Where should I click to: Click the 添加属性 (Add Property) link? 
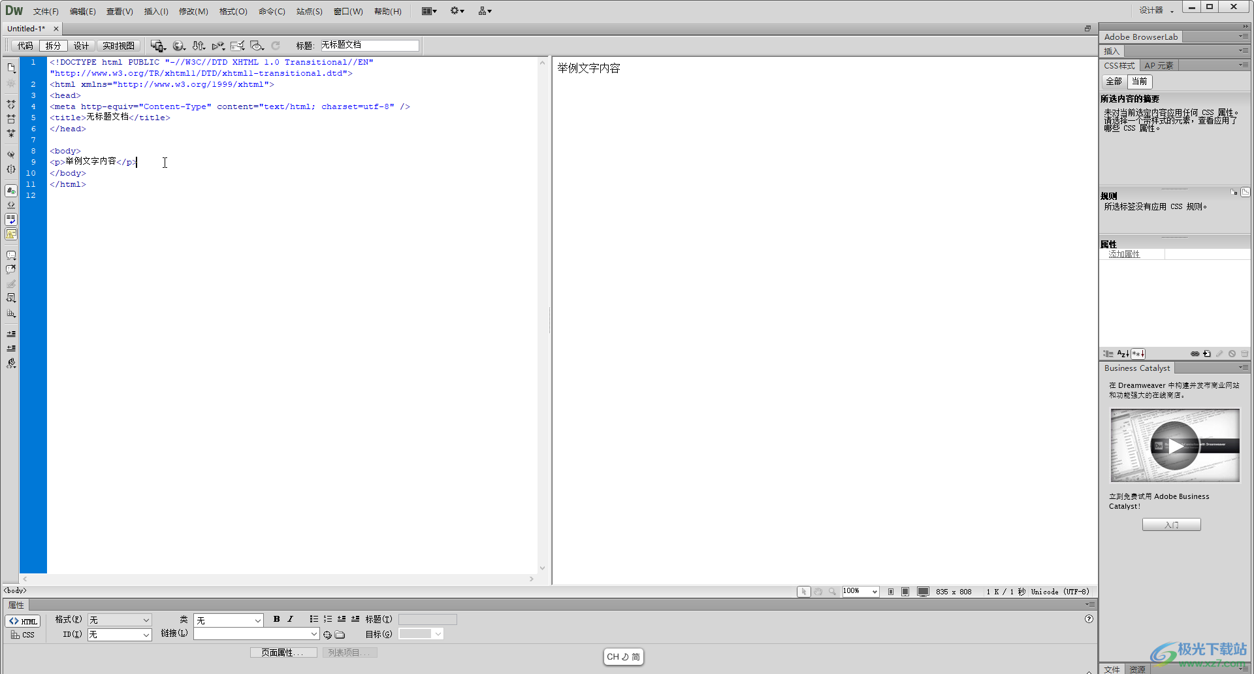[1124, 254]
